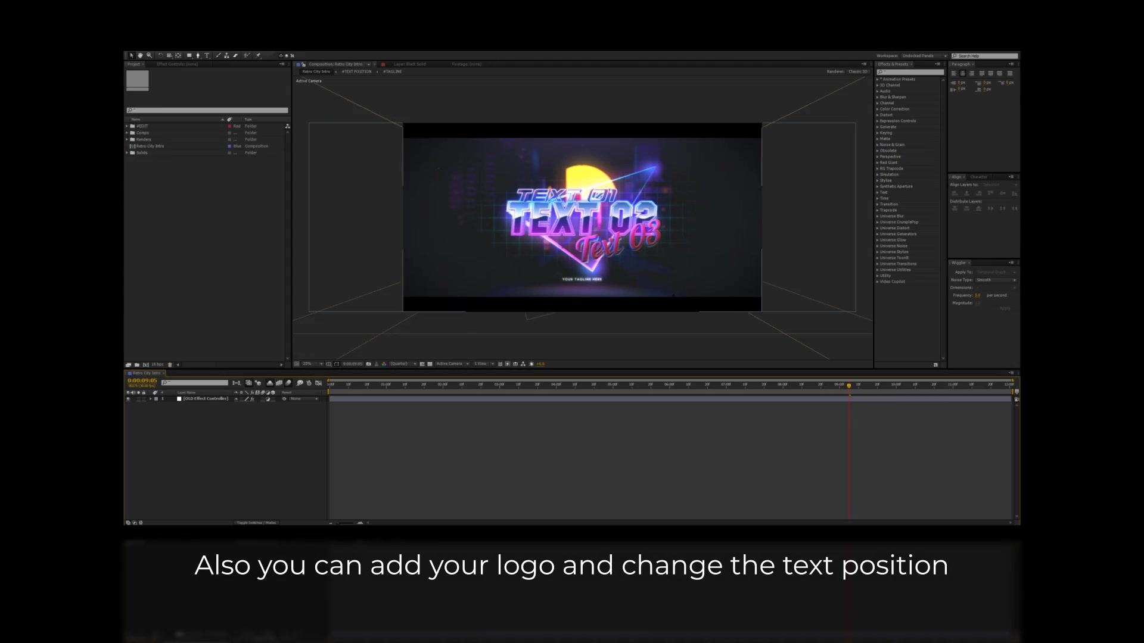Click the left align text icon
The height and width of the screenshot is (643, 1144).
pos(953,73)
